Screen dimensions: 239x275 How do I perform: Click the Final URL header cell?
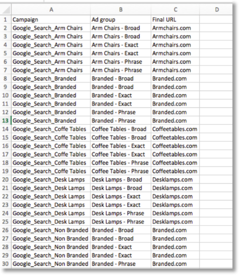[176, 20]
